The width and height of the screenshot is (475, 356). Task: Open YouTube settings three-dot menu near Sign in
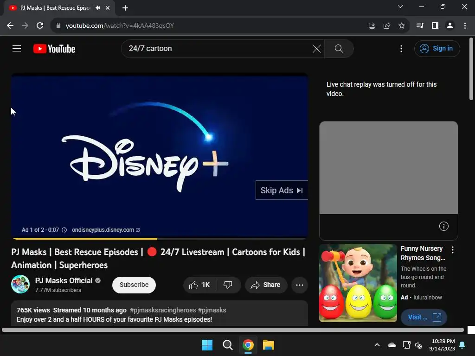click(x=401, y=49)
